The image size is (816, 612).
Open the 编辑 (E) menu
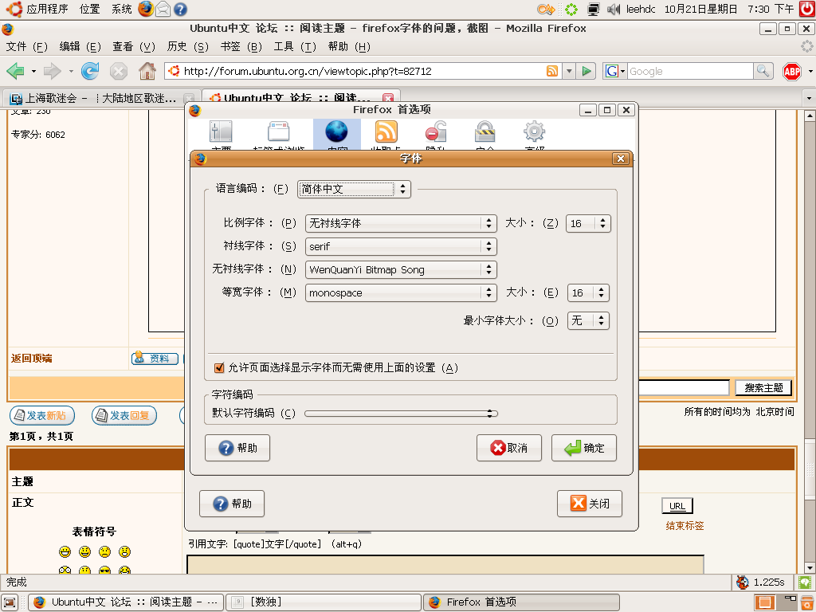pyautogui.click(x=80, y=47)
